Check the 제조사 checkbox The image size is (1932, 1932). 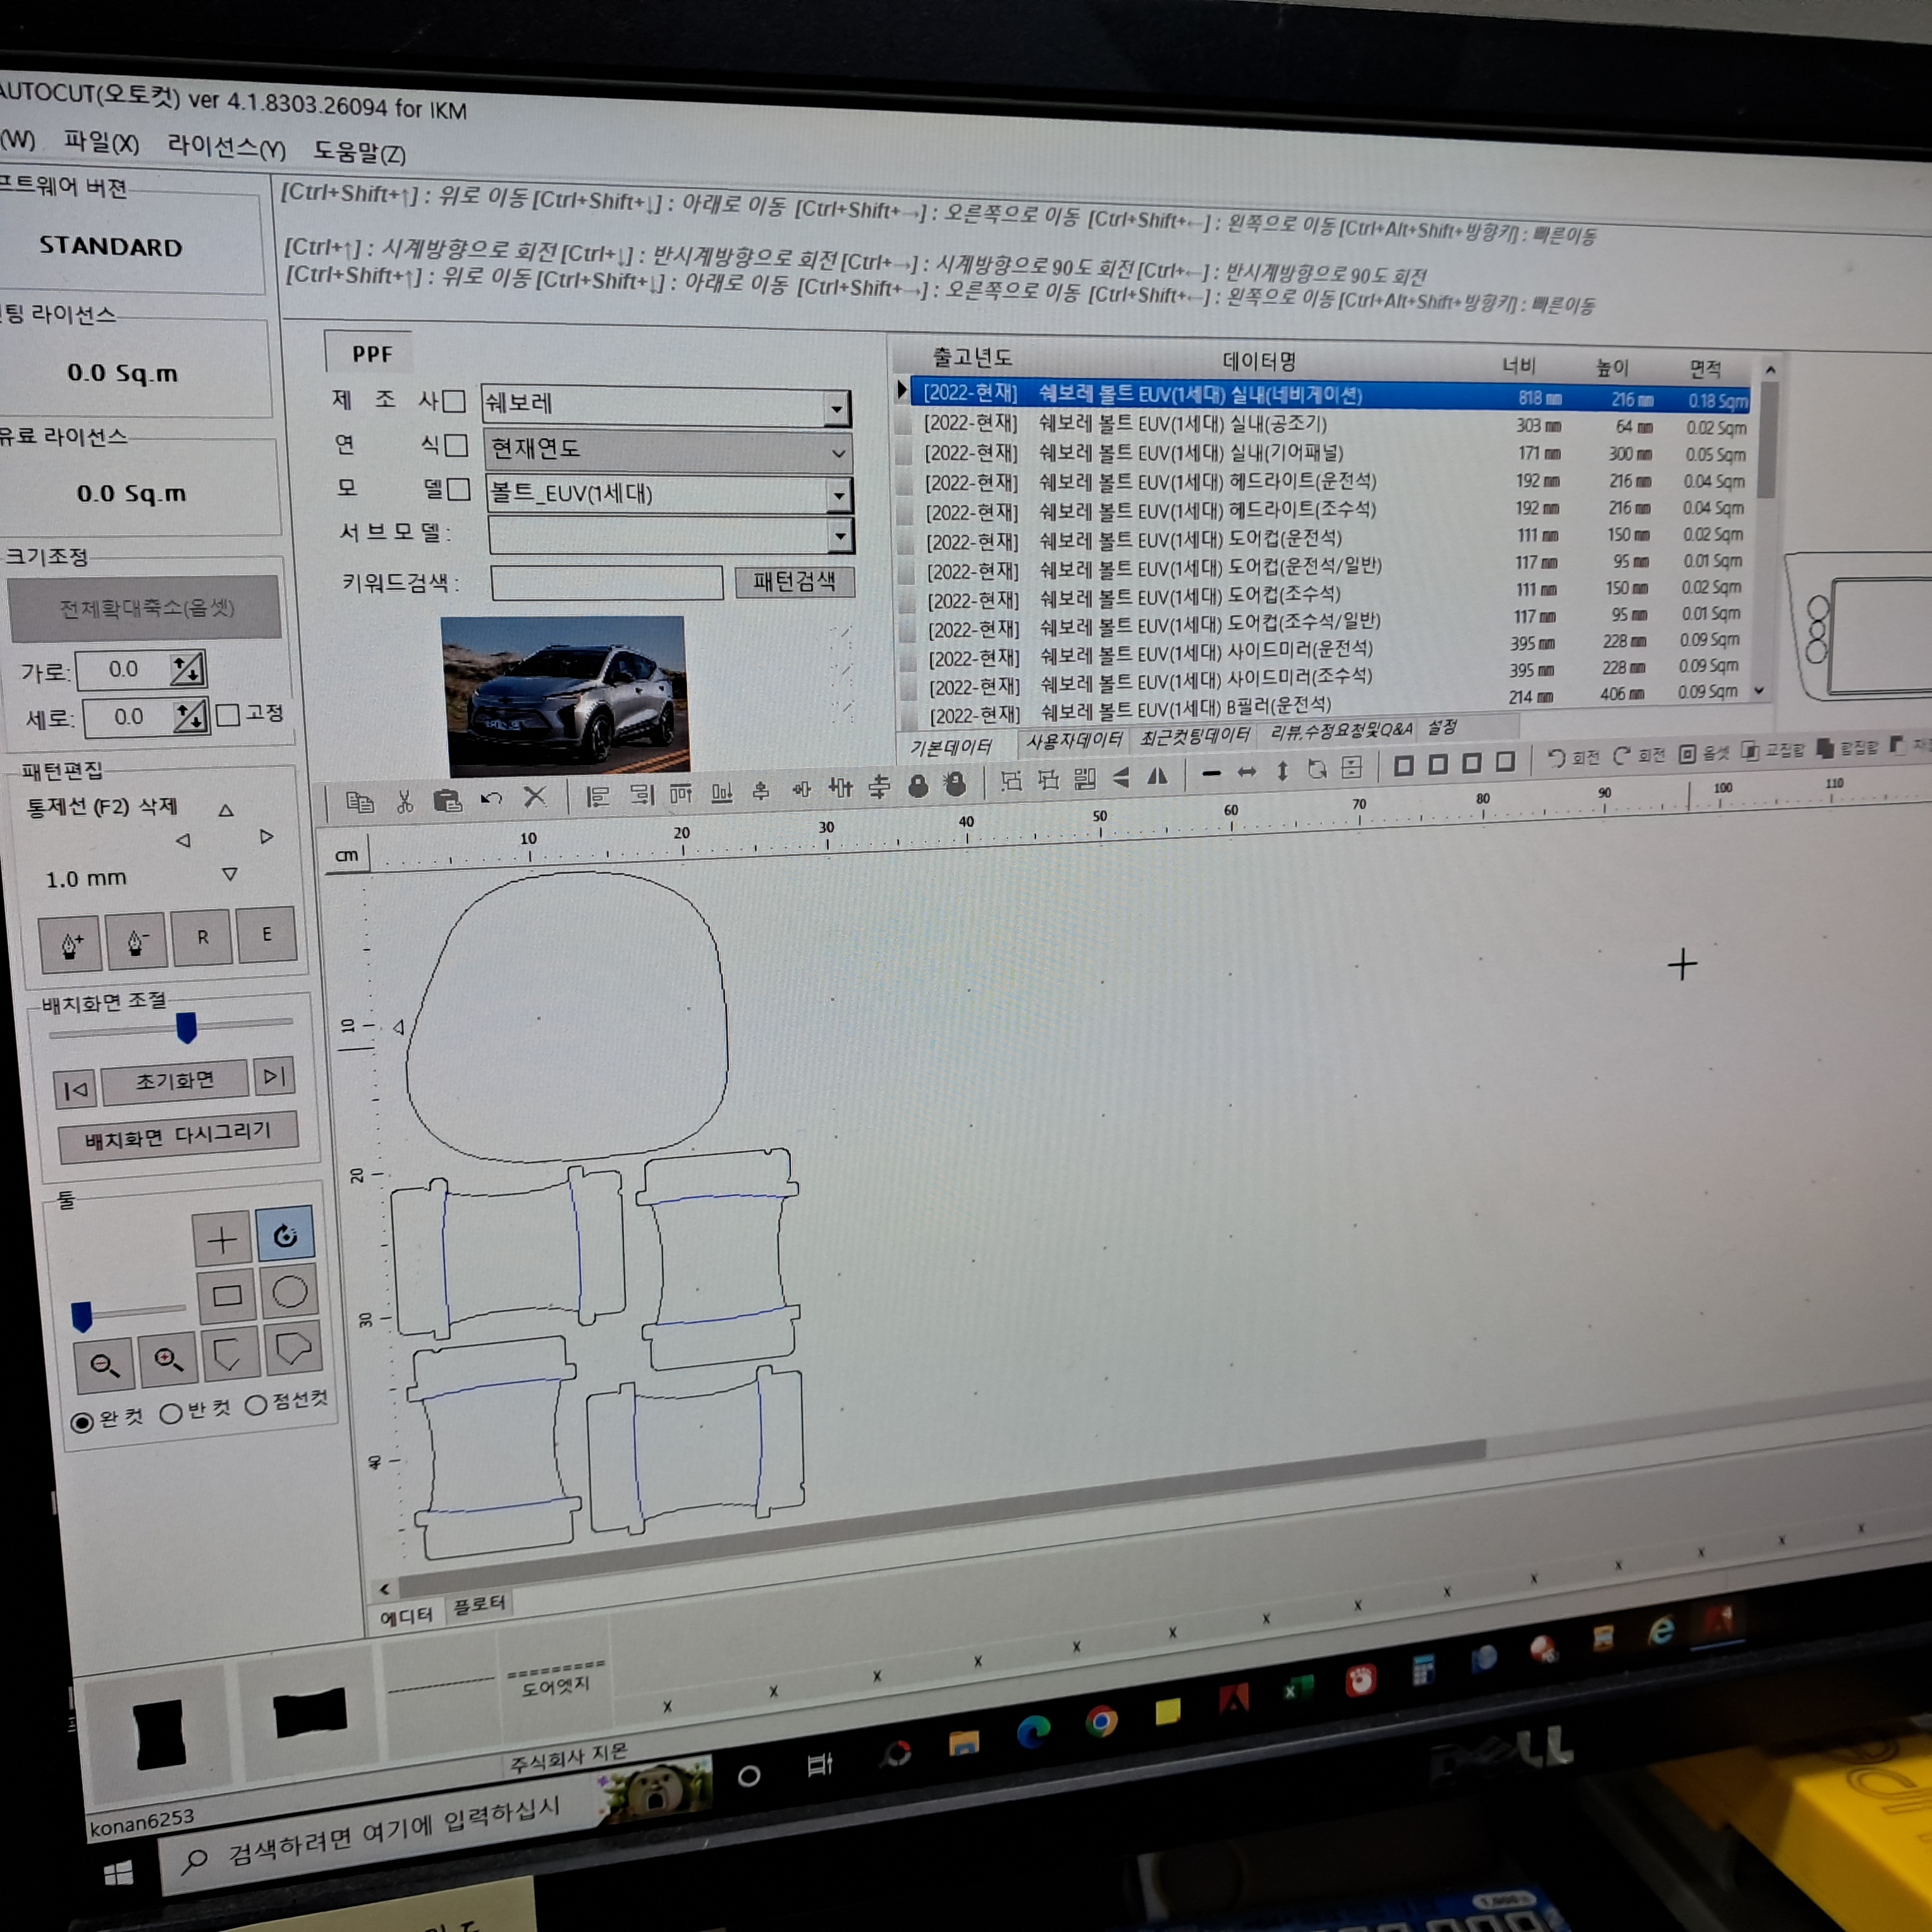(454, 402)
